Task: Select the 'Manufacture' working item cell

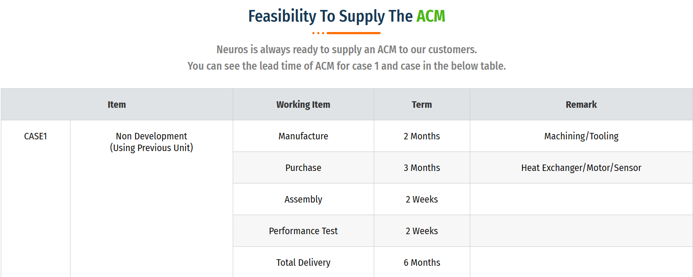Action: click(x=303, y=136)
